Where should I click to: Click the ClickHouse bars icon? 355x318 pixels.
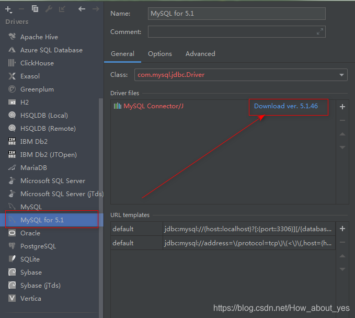[12, 63]
